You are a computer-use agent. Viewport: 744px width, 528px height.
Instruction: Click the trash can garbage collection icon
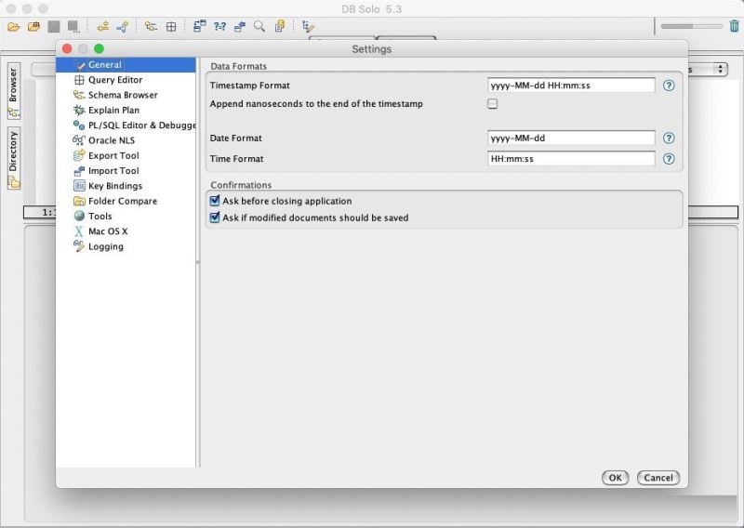[735, 26]
